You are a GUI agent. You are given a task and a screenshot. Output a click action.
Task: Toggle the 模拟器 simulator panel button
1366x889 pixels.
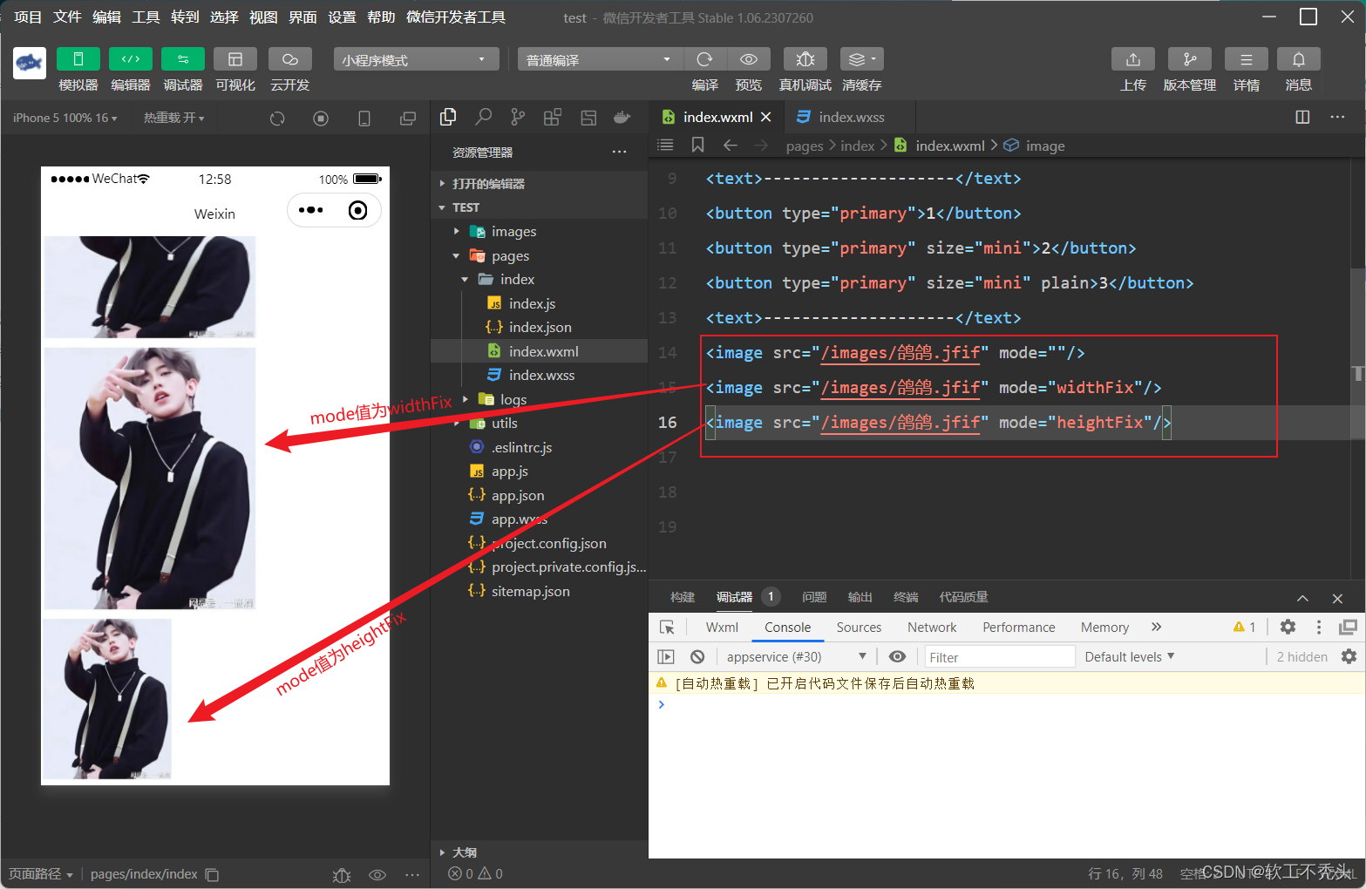coord(78,59)
